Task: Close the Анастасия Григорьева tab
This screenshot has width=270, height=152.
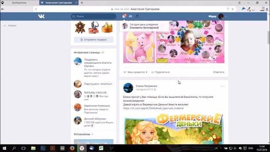Action: click(x=76, y=3)
